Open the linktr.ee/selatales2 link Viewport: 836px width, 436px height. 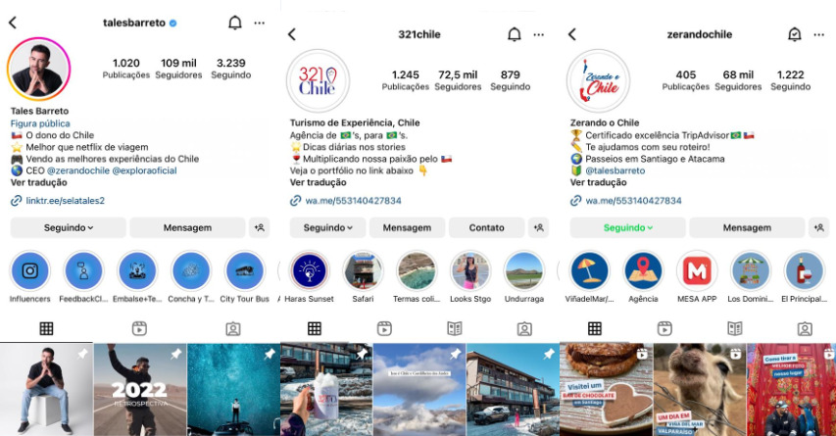pos(65,201)
